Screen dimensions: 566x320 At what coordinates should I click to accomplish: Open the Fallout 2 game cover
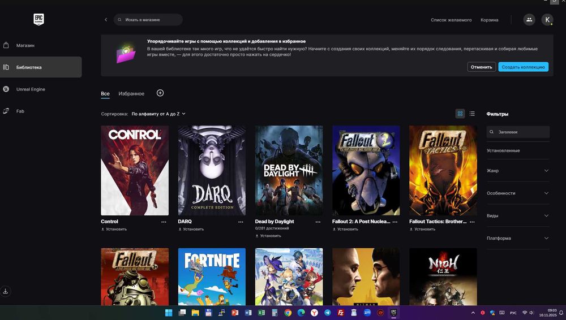coord(366,170)
